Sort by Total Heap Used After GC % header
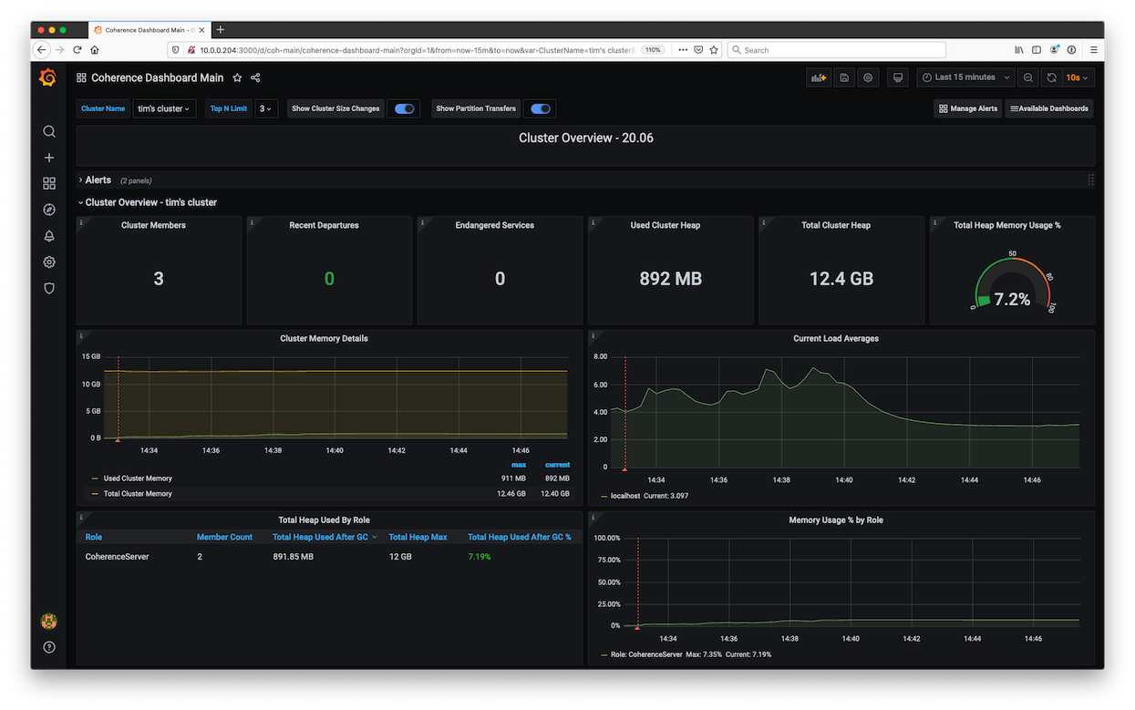This screenshot has height=710, width=1135. pos(520,537)
